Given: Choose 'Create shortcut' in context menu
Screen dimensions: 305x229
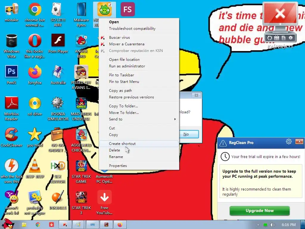Looking at the screenshot, I should pos(139,144).
